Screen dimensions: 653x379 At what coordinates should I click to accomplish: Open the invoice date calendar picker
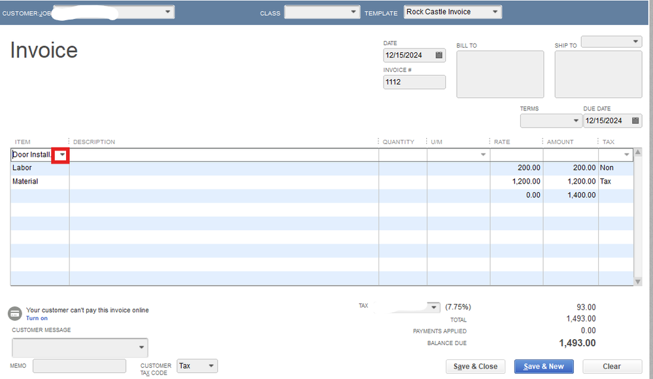[x=439, y=55]
